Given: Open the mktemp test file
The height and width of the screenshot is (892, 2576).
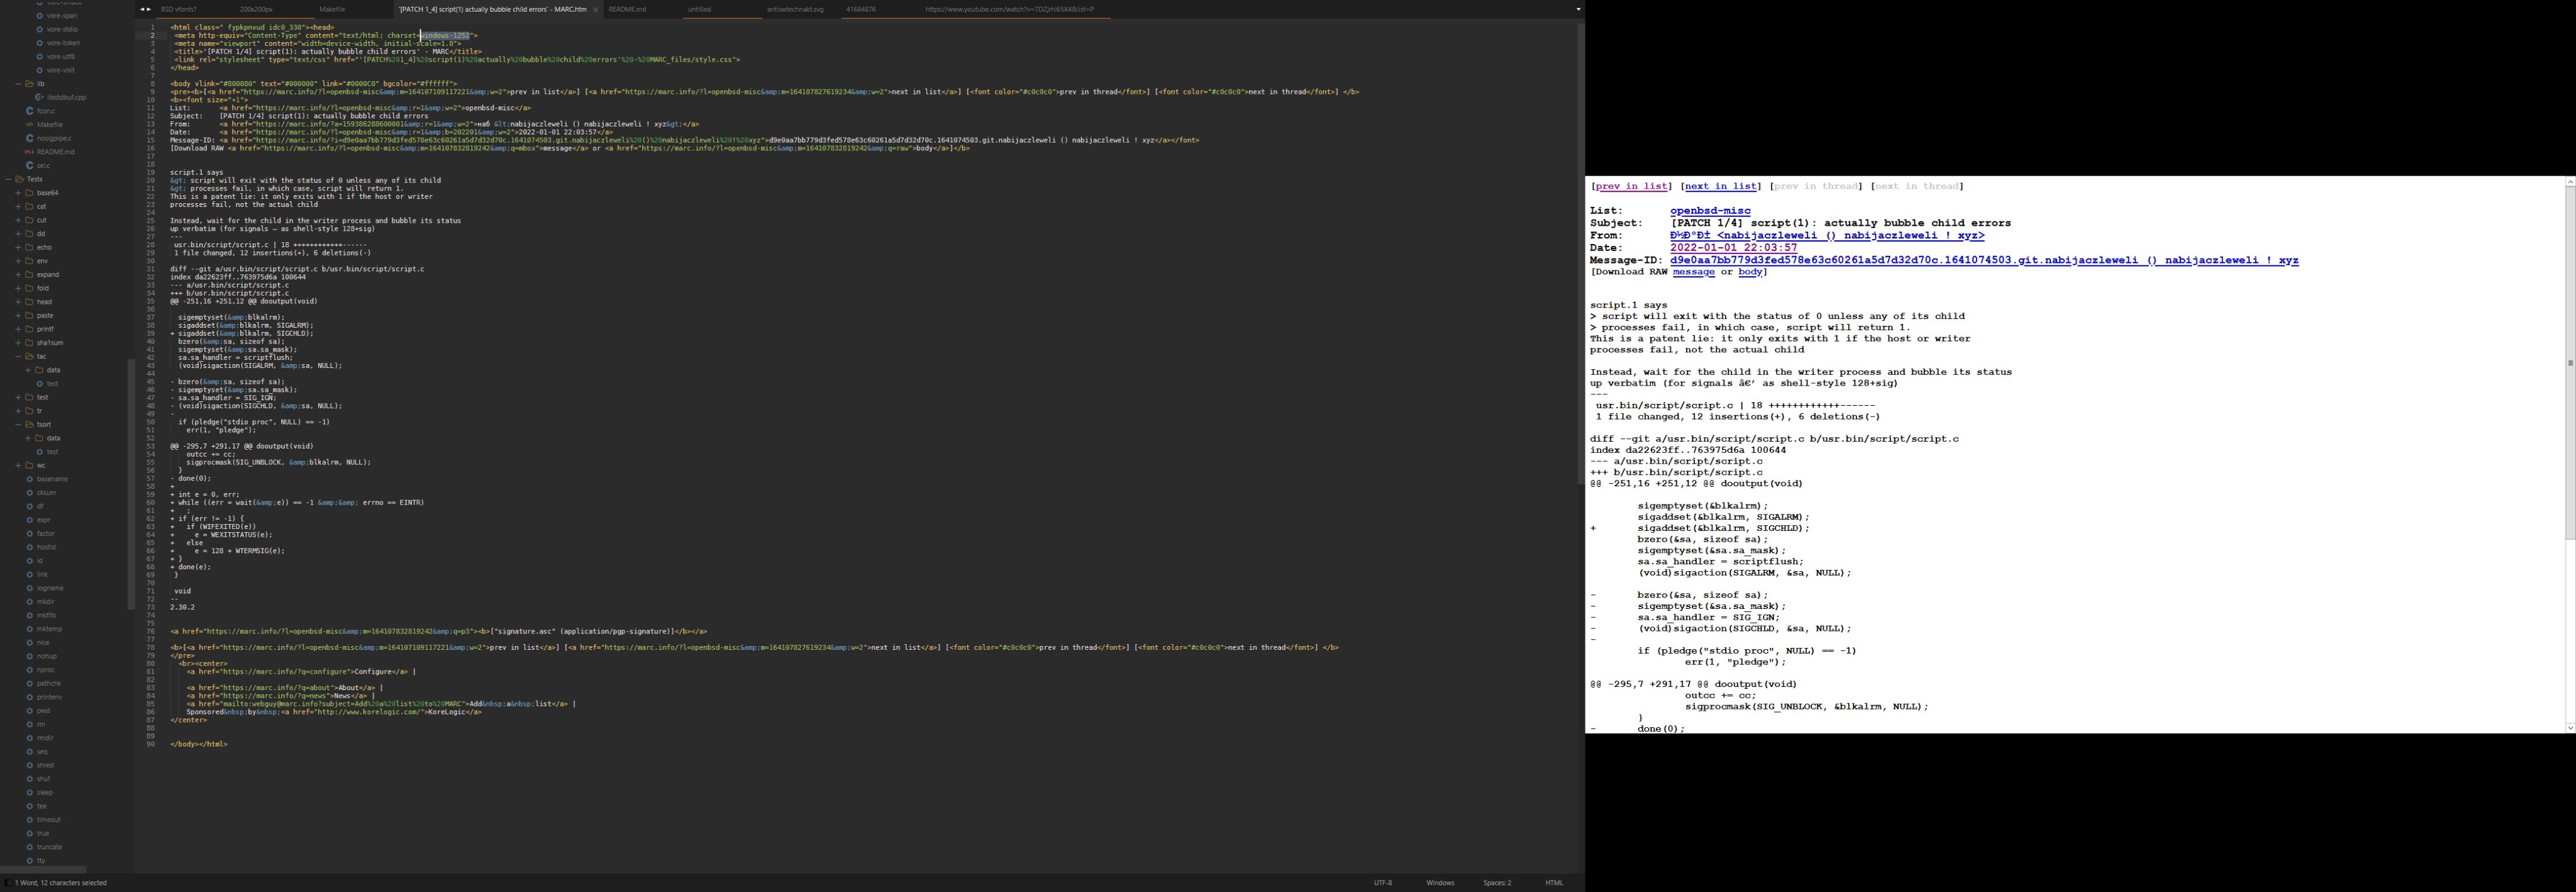Looking at the screenshot, I should point(49,629).
